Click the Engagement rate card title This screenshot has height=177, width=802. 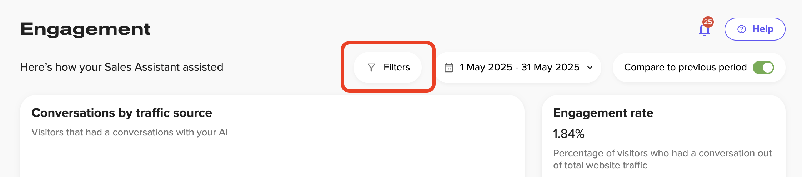603,113
